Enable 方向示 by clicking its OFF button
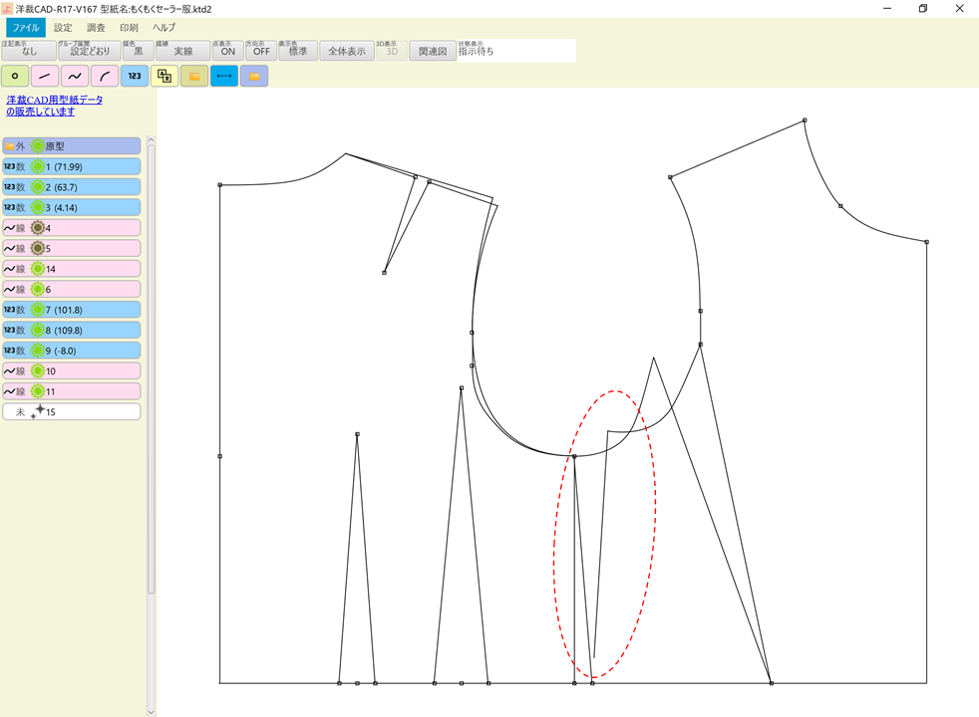Viewport: 979px width, 717px height. point(261,50)
